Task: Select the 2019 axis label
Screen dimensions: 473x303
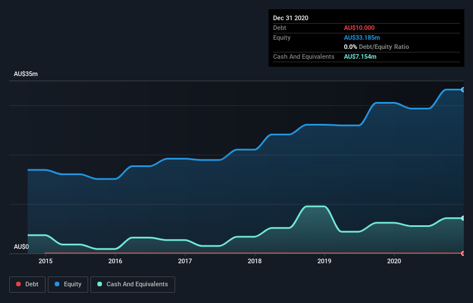Action: (x=324, y=261)
